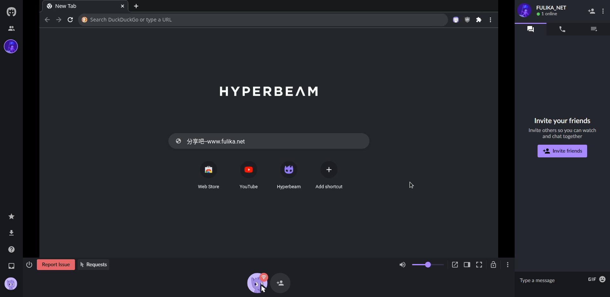Open the room header three-dot menu

603,11
